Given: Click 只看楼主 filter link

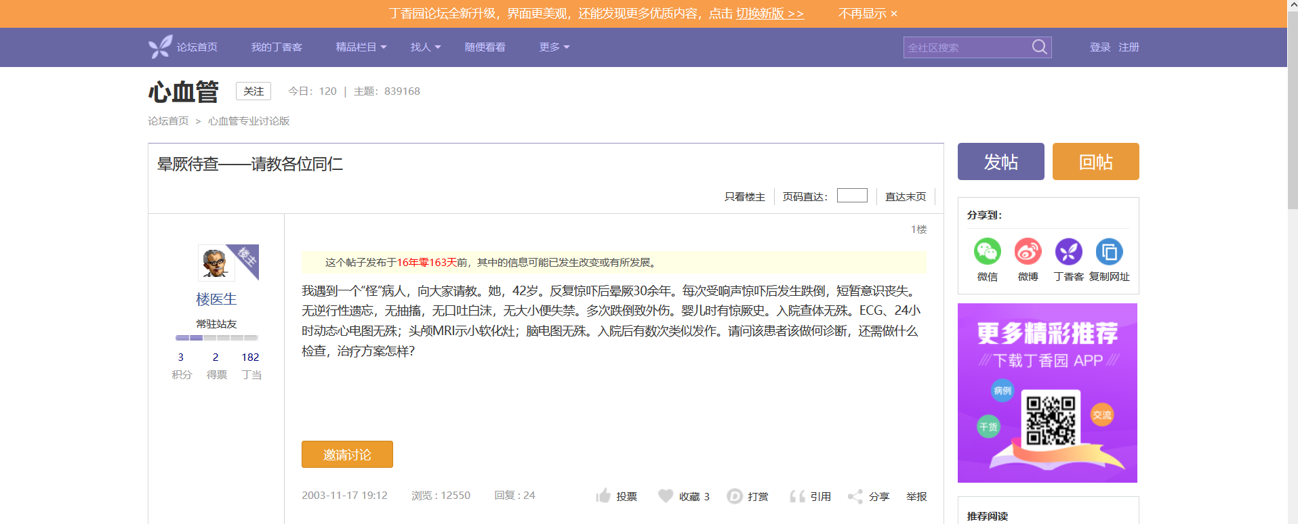Looking at the screenshot, I should [x=744, y=196].
